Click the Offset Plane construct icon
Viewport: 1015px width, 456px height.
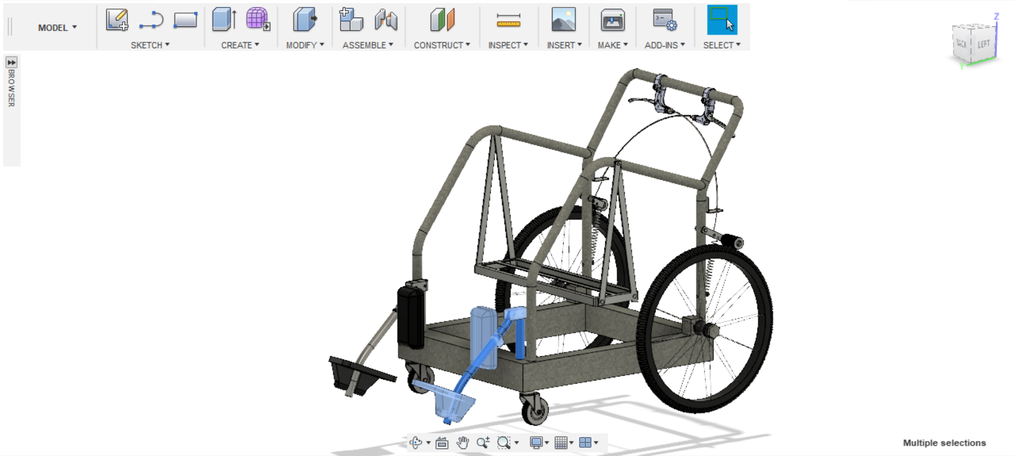click(442, 20)
